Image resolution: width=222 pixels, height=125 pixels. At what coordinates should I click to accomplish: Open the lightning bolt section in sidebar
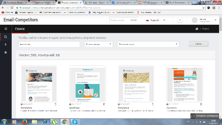pyautogui.click(x=6, y=45)
